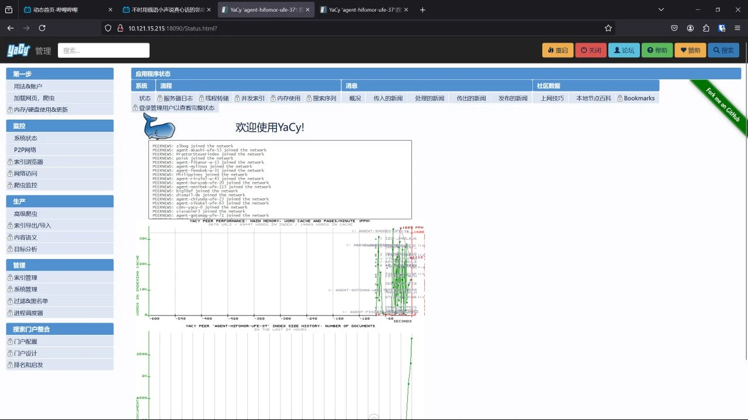Open the 论坛 forum button
This screenshot has height=420, width=748.
(x=624, y=50)
